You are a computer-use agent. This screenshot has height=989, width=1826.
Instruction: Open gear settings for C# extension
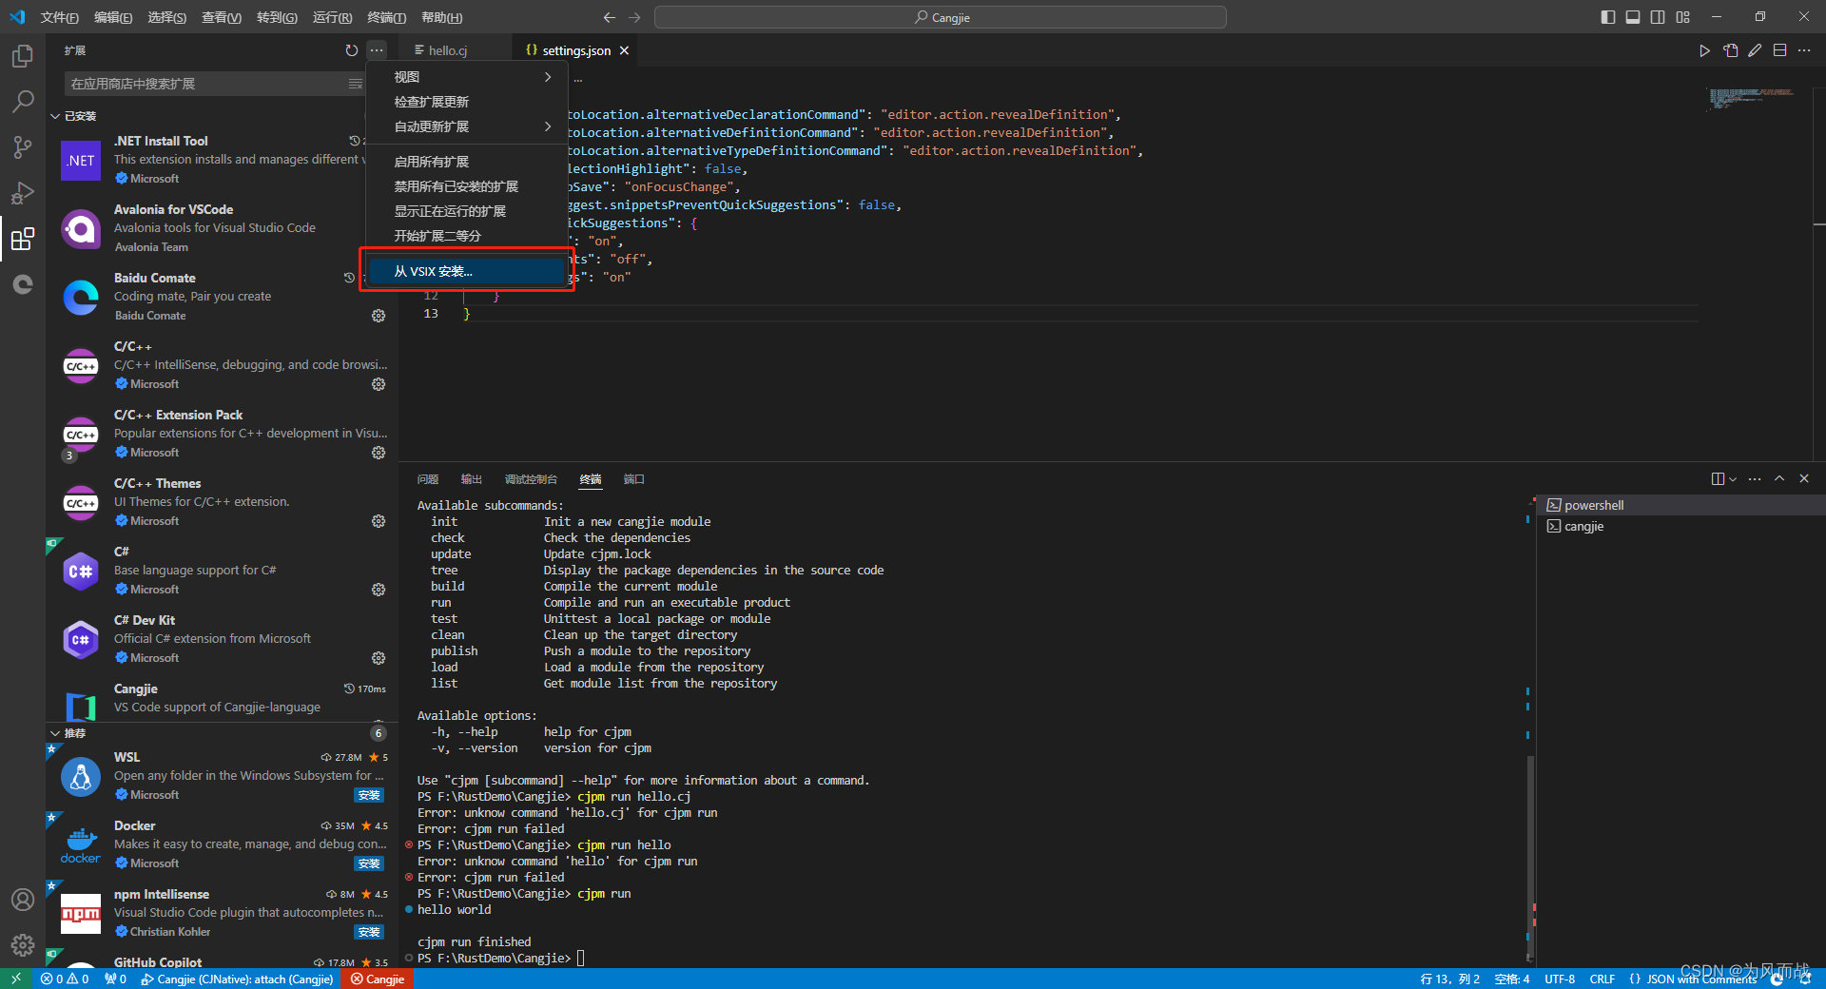tap(379, 590)
